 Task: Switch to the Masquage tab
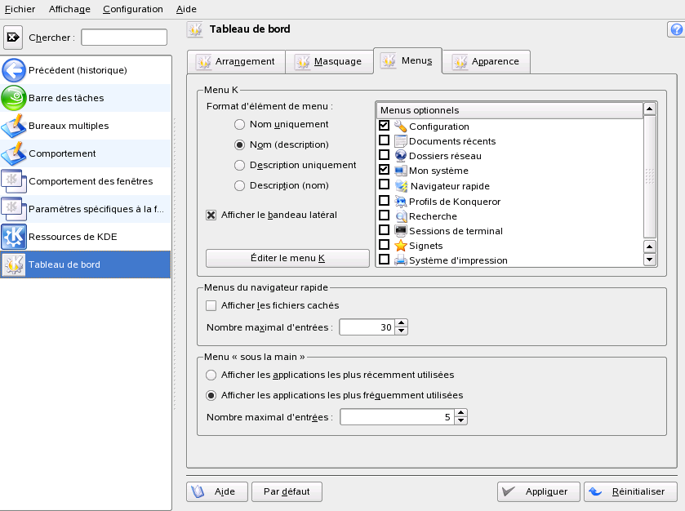[330, 61]
